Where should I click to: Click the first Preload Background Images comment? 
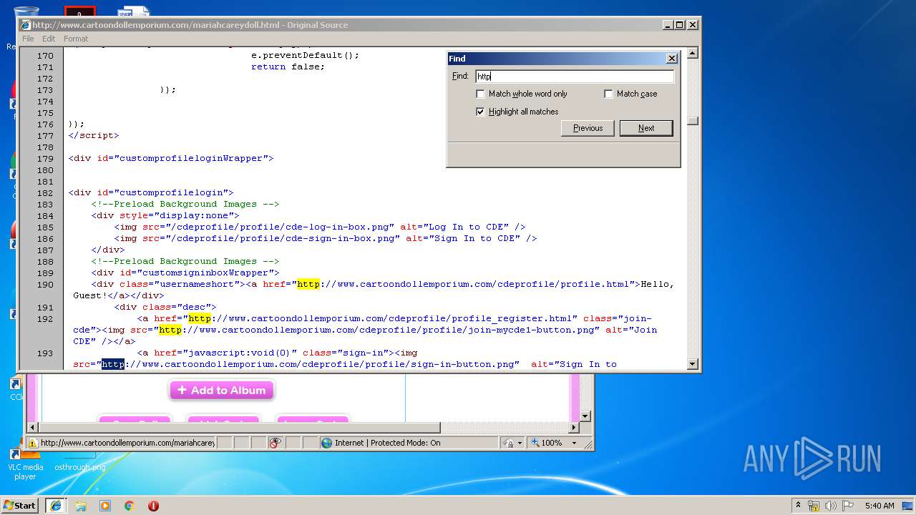(x=185, y=205)
